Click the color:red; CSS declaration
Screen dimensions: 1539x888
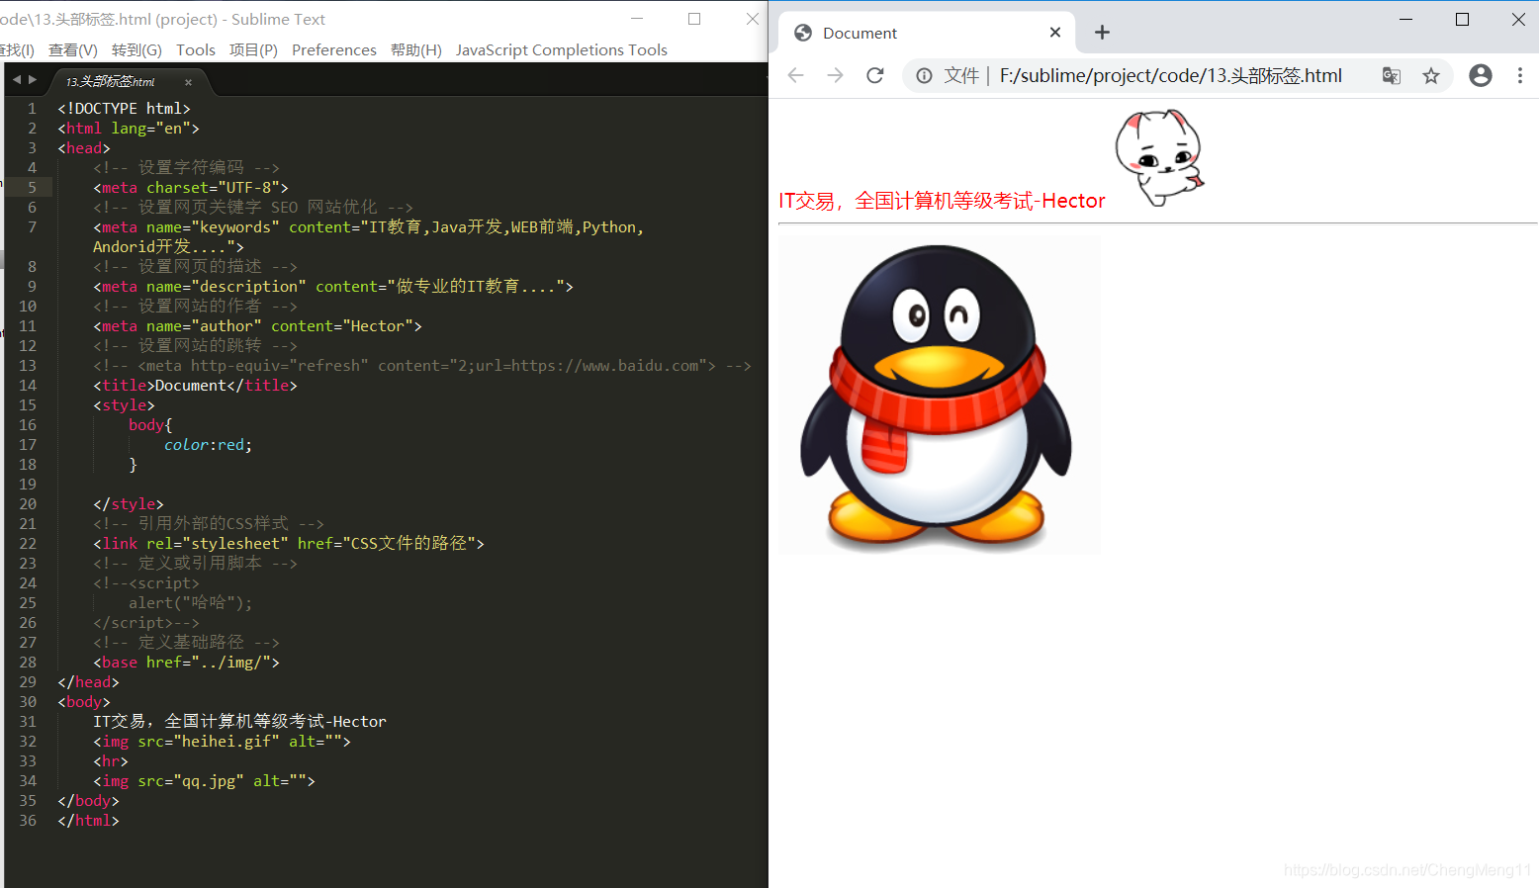(208, 445)
